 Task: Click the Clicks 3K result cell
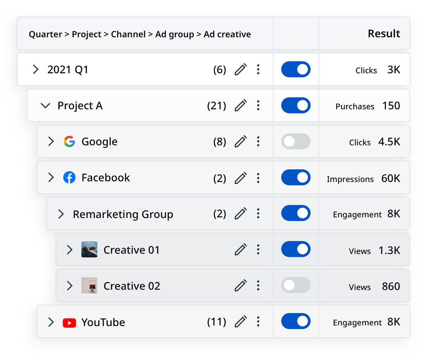click(x=364, y=69)
